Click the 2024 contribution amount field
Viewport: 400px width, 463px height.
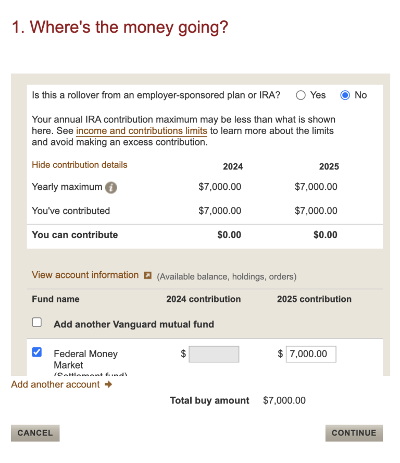(215, 354)
